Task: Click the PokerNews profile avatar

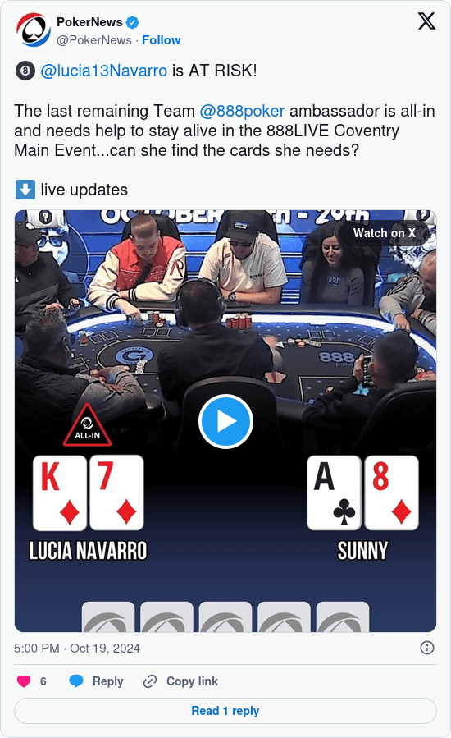Action: tap(34, 30)
